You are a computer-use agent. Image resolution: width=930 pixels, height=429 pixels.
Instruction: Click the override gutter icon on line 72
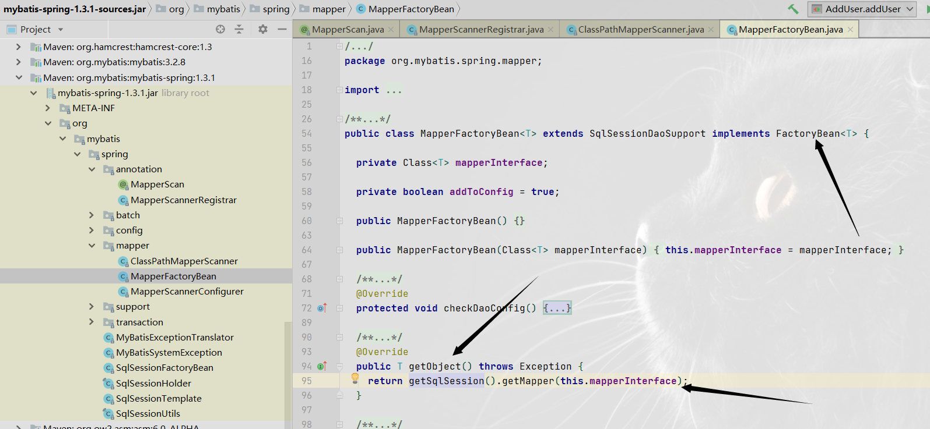[x=322, y=308]
